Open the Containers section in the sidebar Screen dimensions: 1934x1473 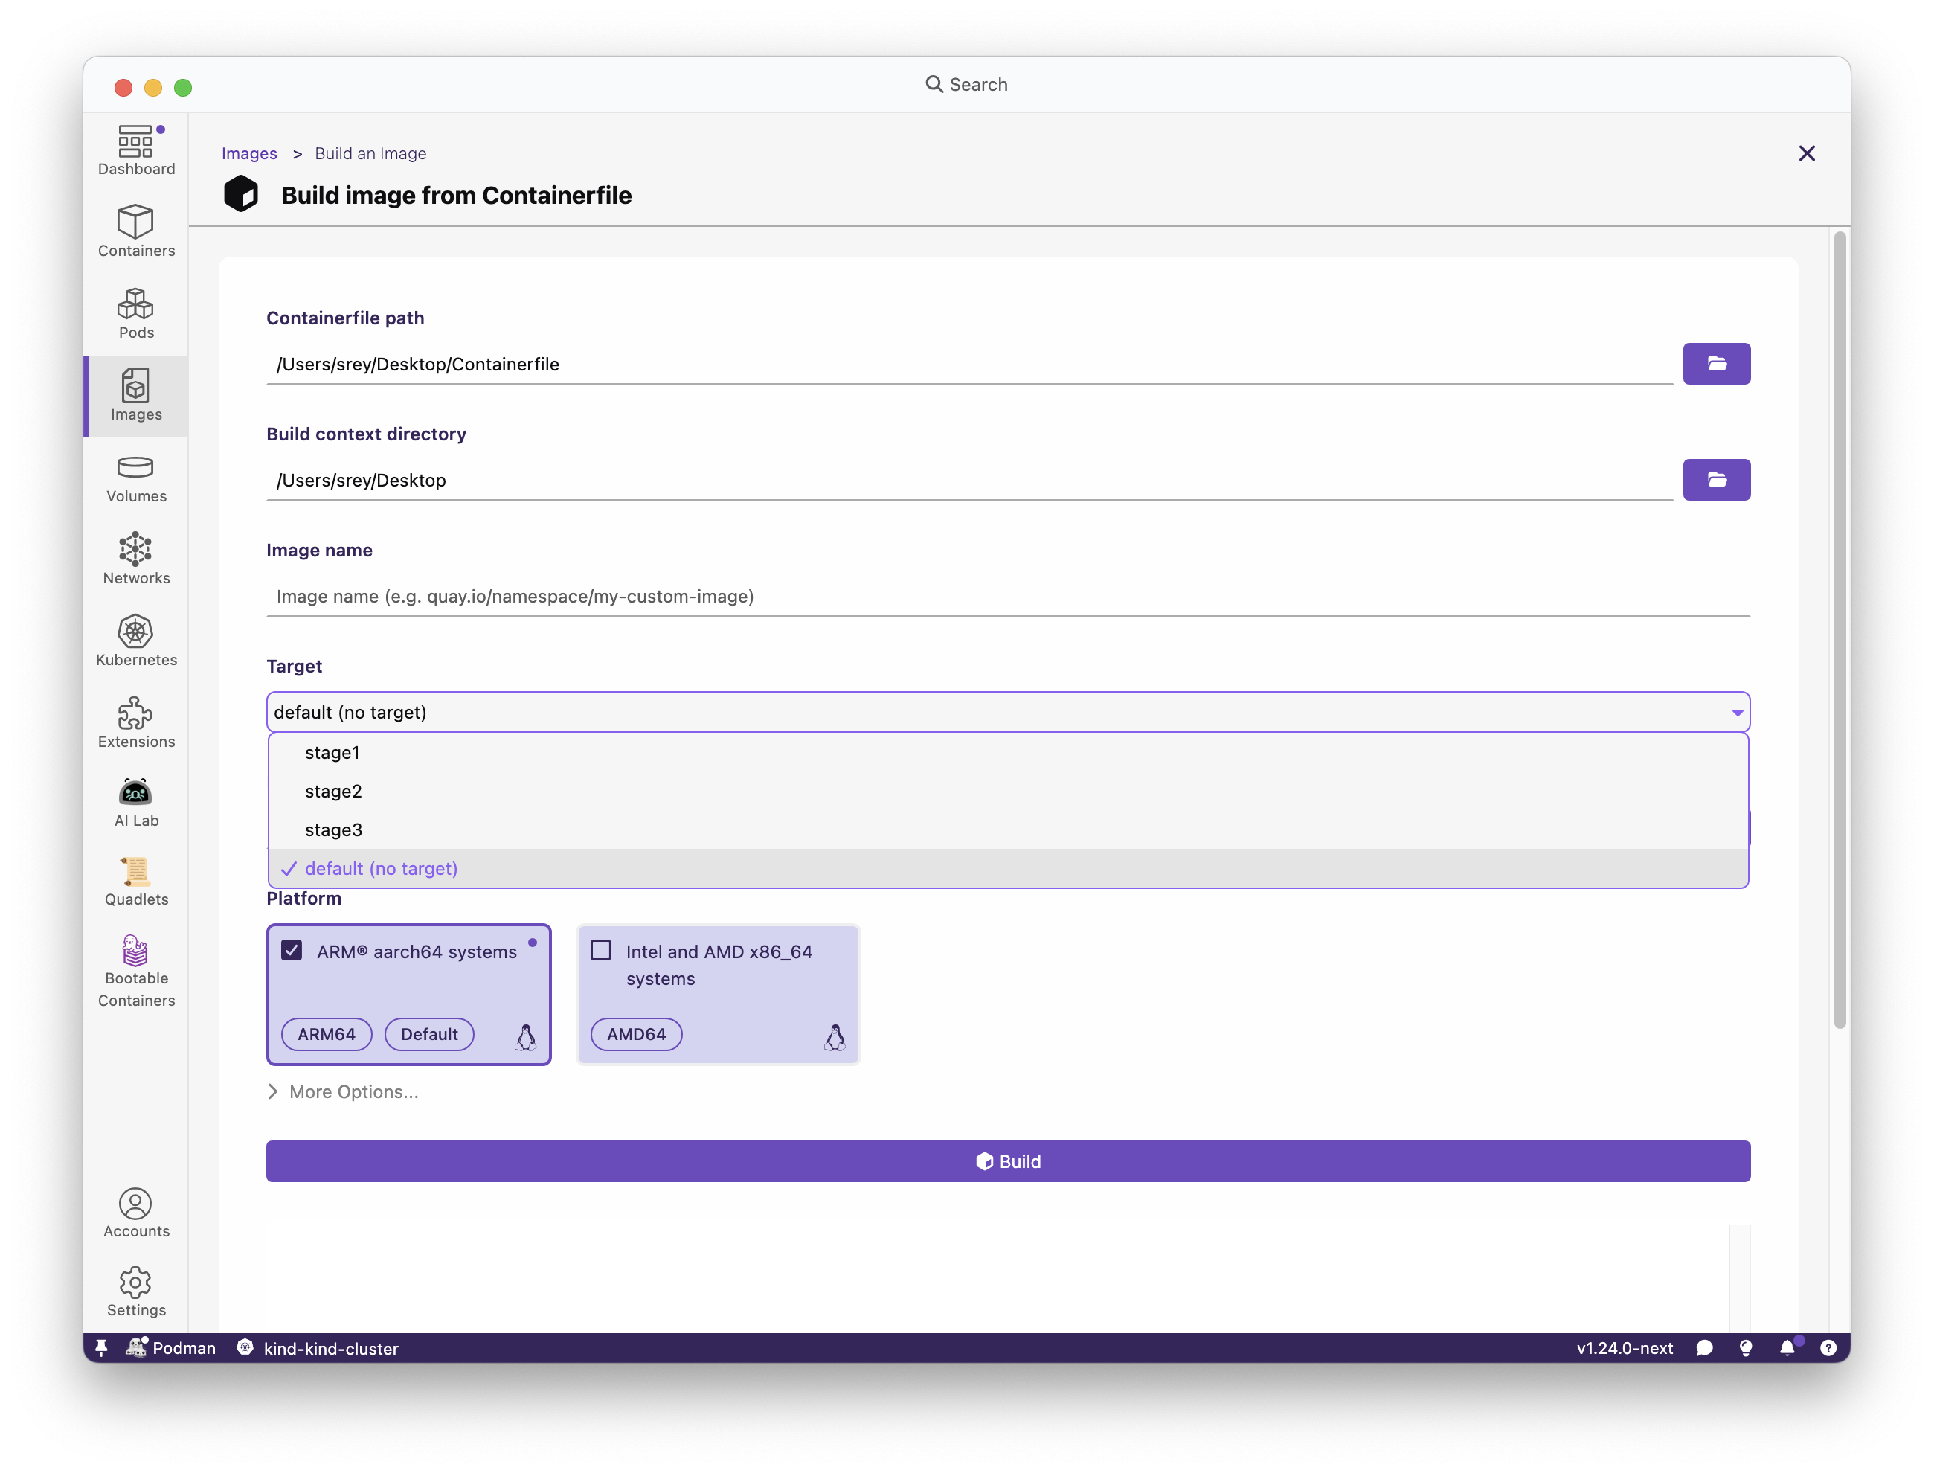pos(135,231)
